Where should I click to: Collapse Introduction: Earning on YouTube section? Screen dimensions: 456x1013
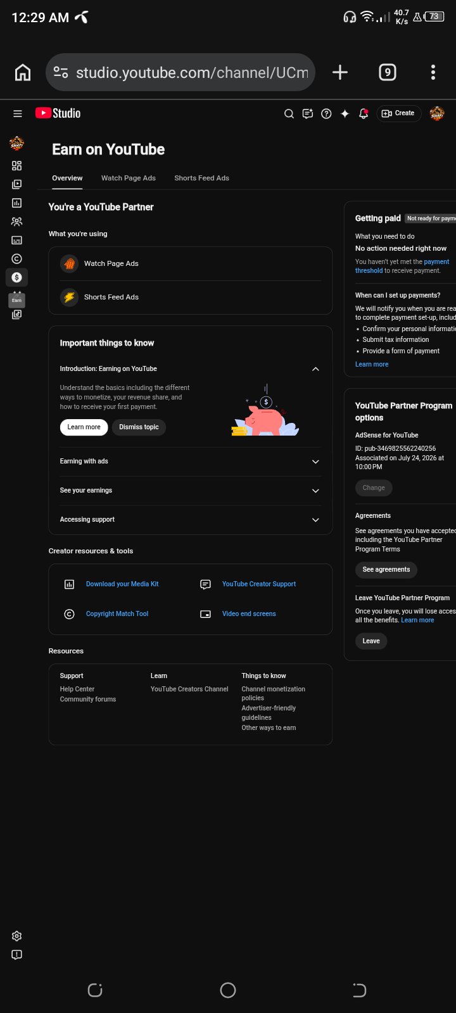(x=315, y=369)
